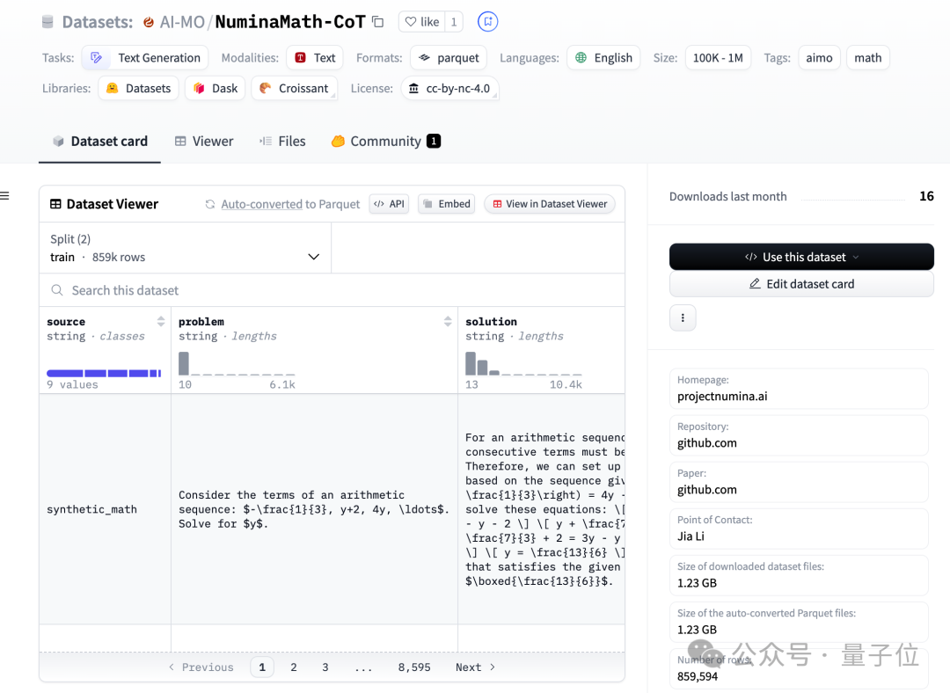
Task: Open the NuminaMath-CoT dataset name link
Action: pyautogui.click(x=290, y=22)
